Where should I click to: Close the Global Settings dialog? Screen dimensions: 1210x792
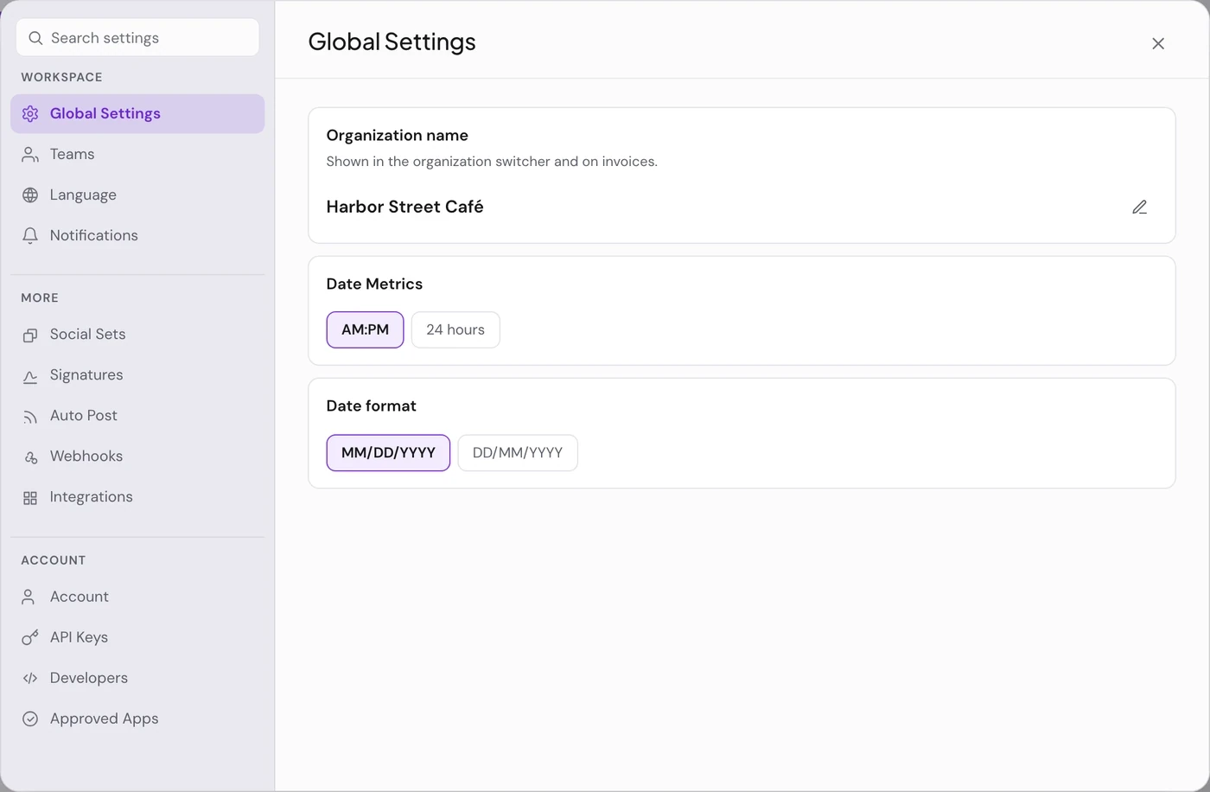coord(1158,43)
